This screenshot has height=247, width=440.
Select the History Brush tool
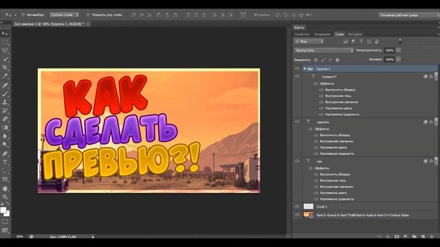tap(5, 110)
